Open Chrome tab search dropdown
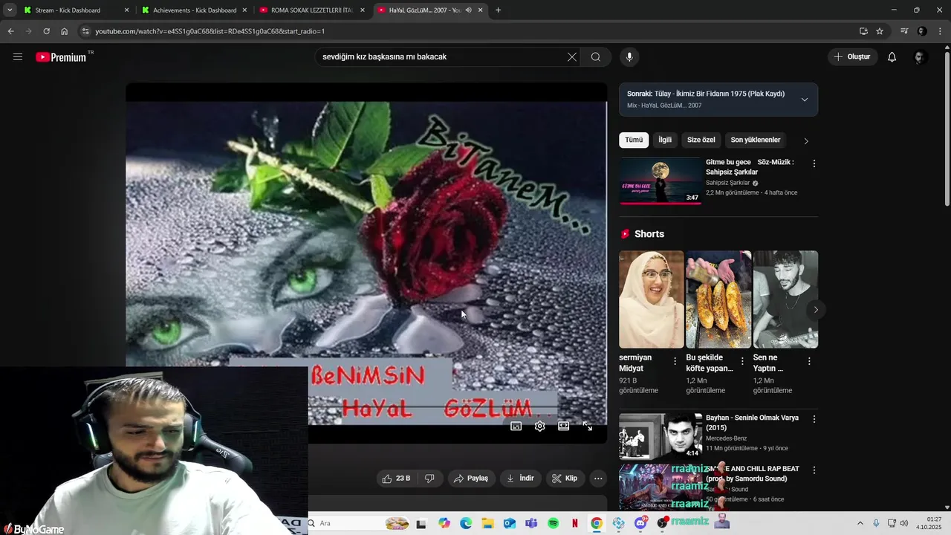The width and height of the screenshot is (951, 535). pyautogui.click(x=10, y=10)
